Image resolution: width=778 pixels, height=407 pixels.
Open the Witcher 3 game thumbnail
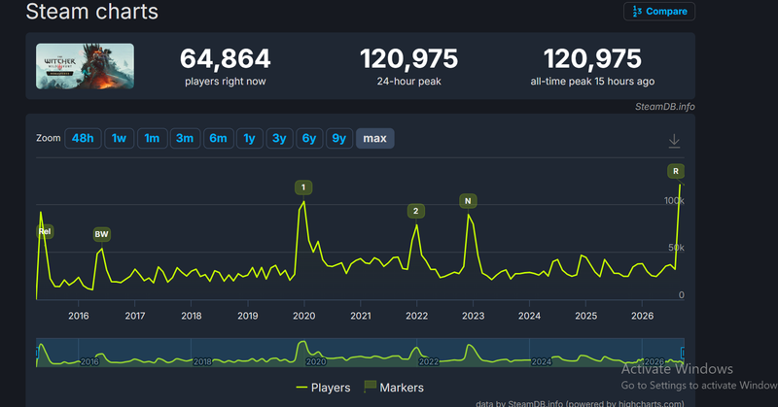(x=85, y=66)
